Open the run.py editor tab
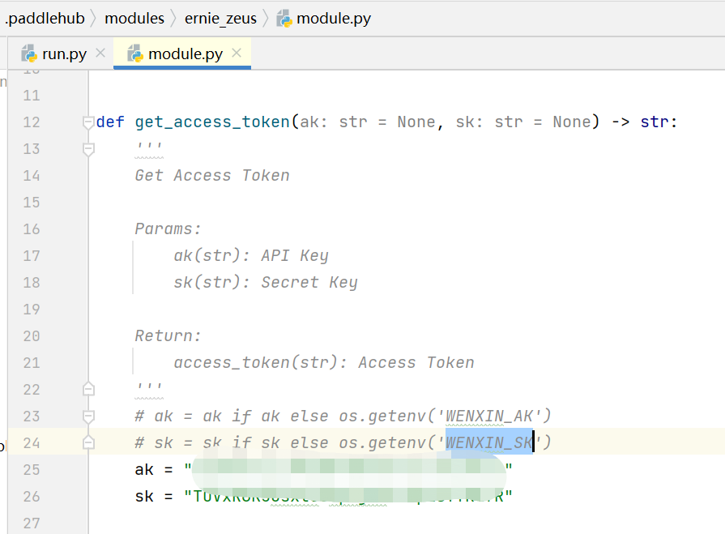Viewport: 725px width, 534px height. tap(64, 54)
